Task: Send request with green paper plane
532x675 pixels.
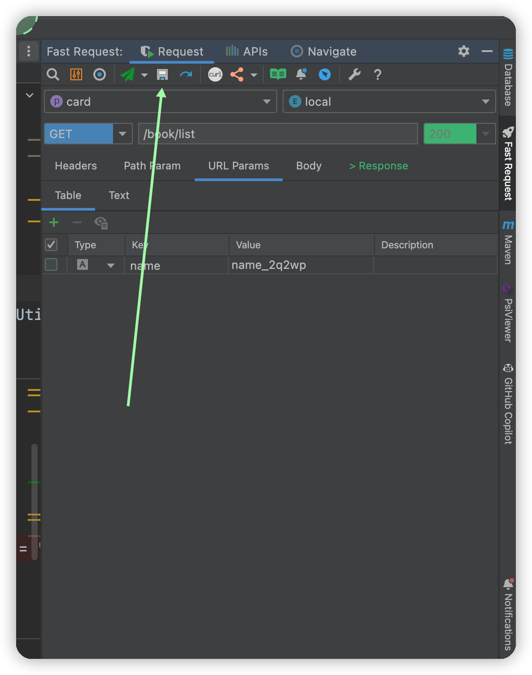Action: tap(128, 74)
